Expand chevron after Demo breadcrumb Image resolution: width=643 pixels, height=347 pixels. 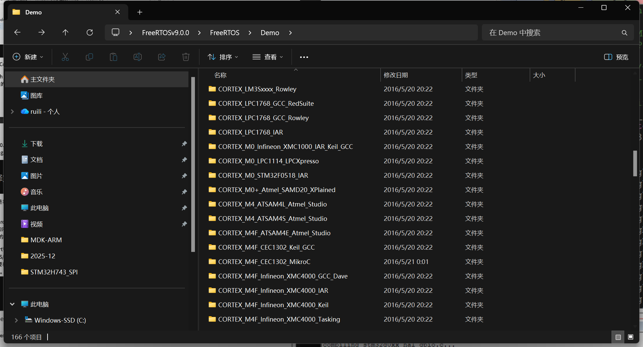pyautogui.click(x=290, y=33)
